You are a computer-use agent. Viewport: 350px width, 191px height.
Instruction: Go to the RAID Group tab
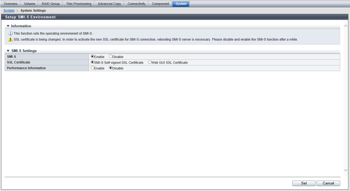[51, 4]
